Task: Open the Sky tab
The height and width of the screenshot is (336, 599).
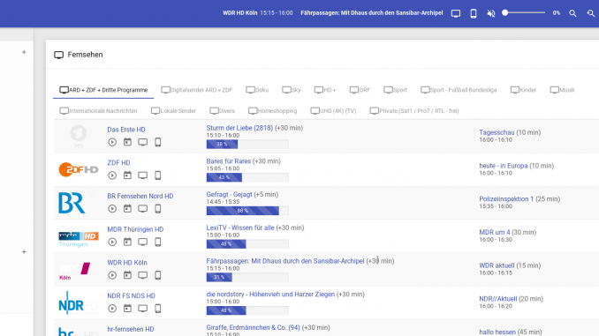Action: tap(291, 90)
